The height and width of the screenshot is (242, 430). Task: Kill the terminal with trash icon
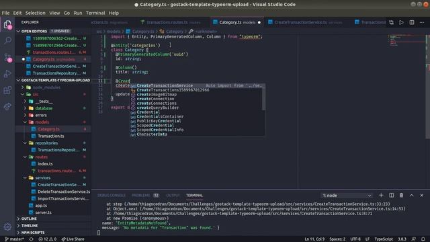(x=401, y=196)
